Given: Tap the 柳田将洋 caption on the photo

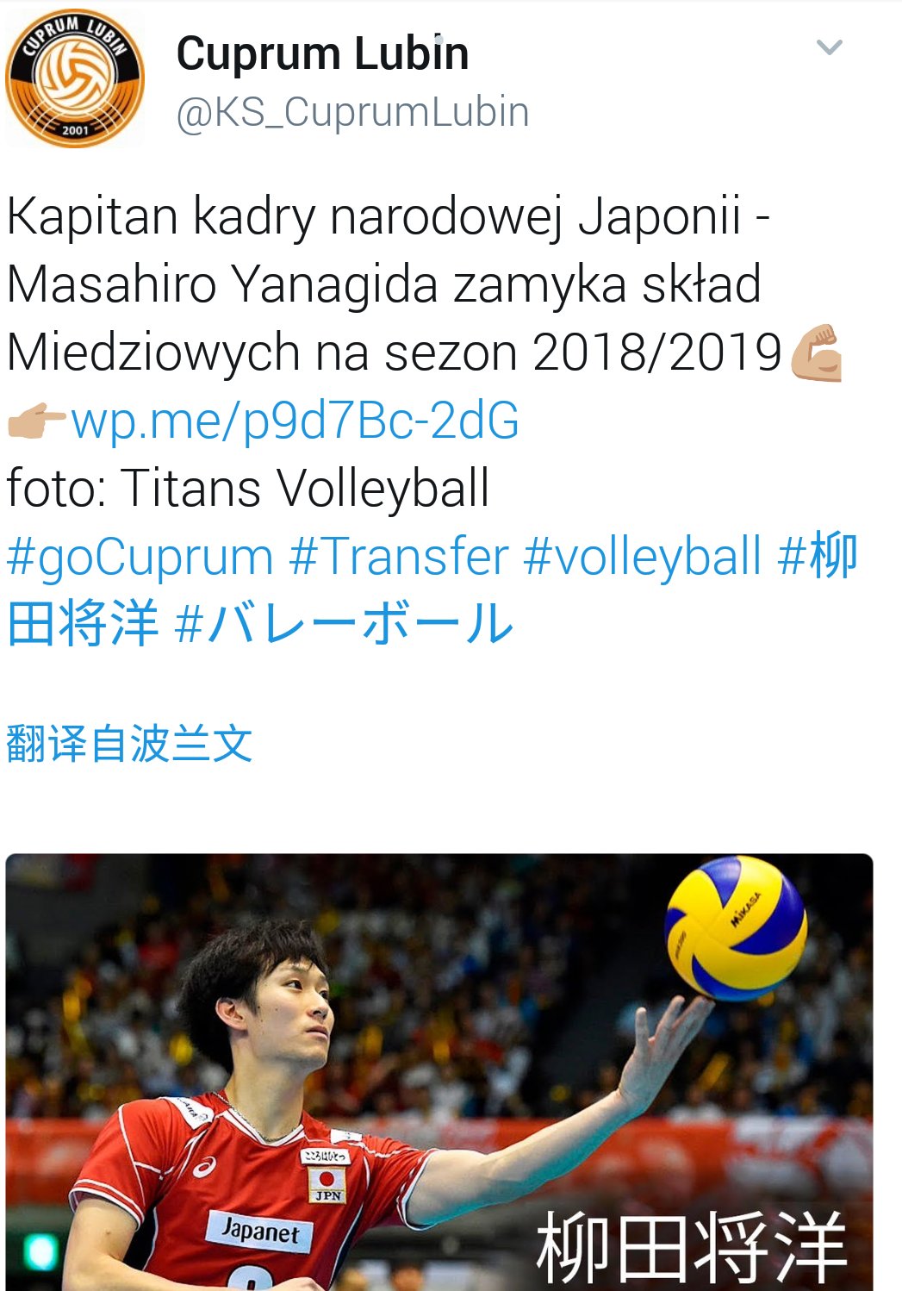Looking at the screenshot, I should coord(691,1247).
